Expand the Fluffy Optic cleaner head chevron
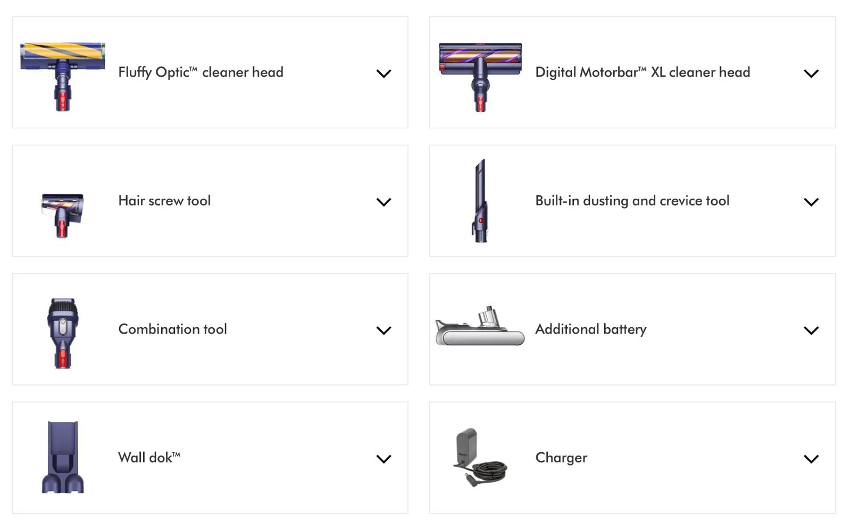851x530 pixels. (x=383, y=73)
